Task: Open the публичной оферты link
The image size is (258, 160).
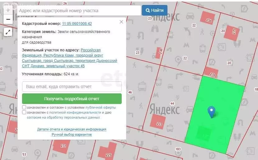Action: click(x=101, y=107)
